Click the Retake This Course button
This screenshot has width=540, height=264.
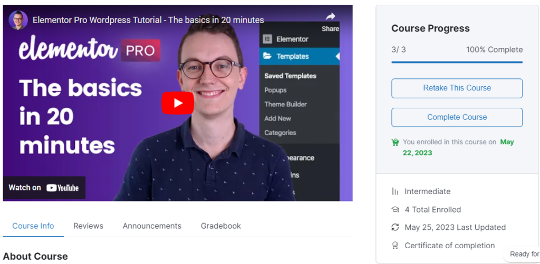pyautogui.click(x=457, y=88)
